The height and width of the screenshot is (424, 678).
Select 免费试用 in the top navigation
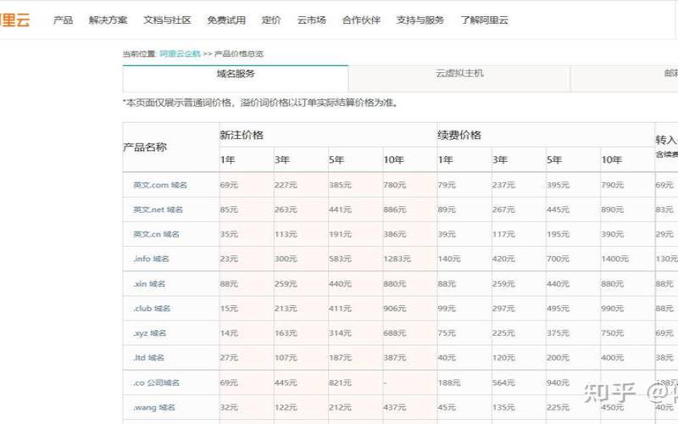tap(226, 20)
